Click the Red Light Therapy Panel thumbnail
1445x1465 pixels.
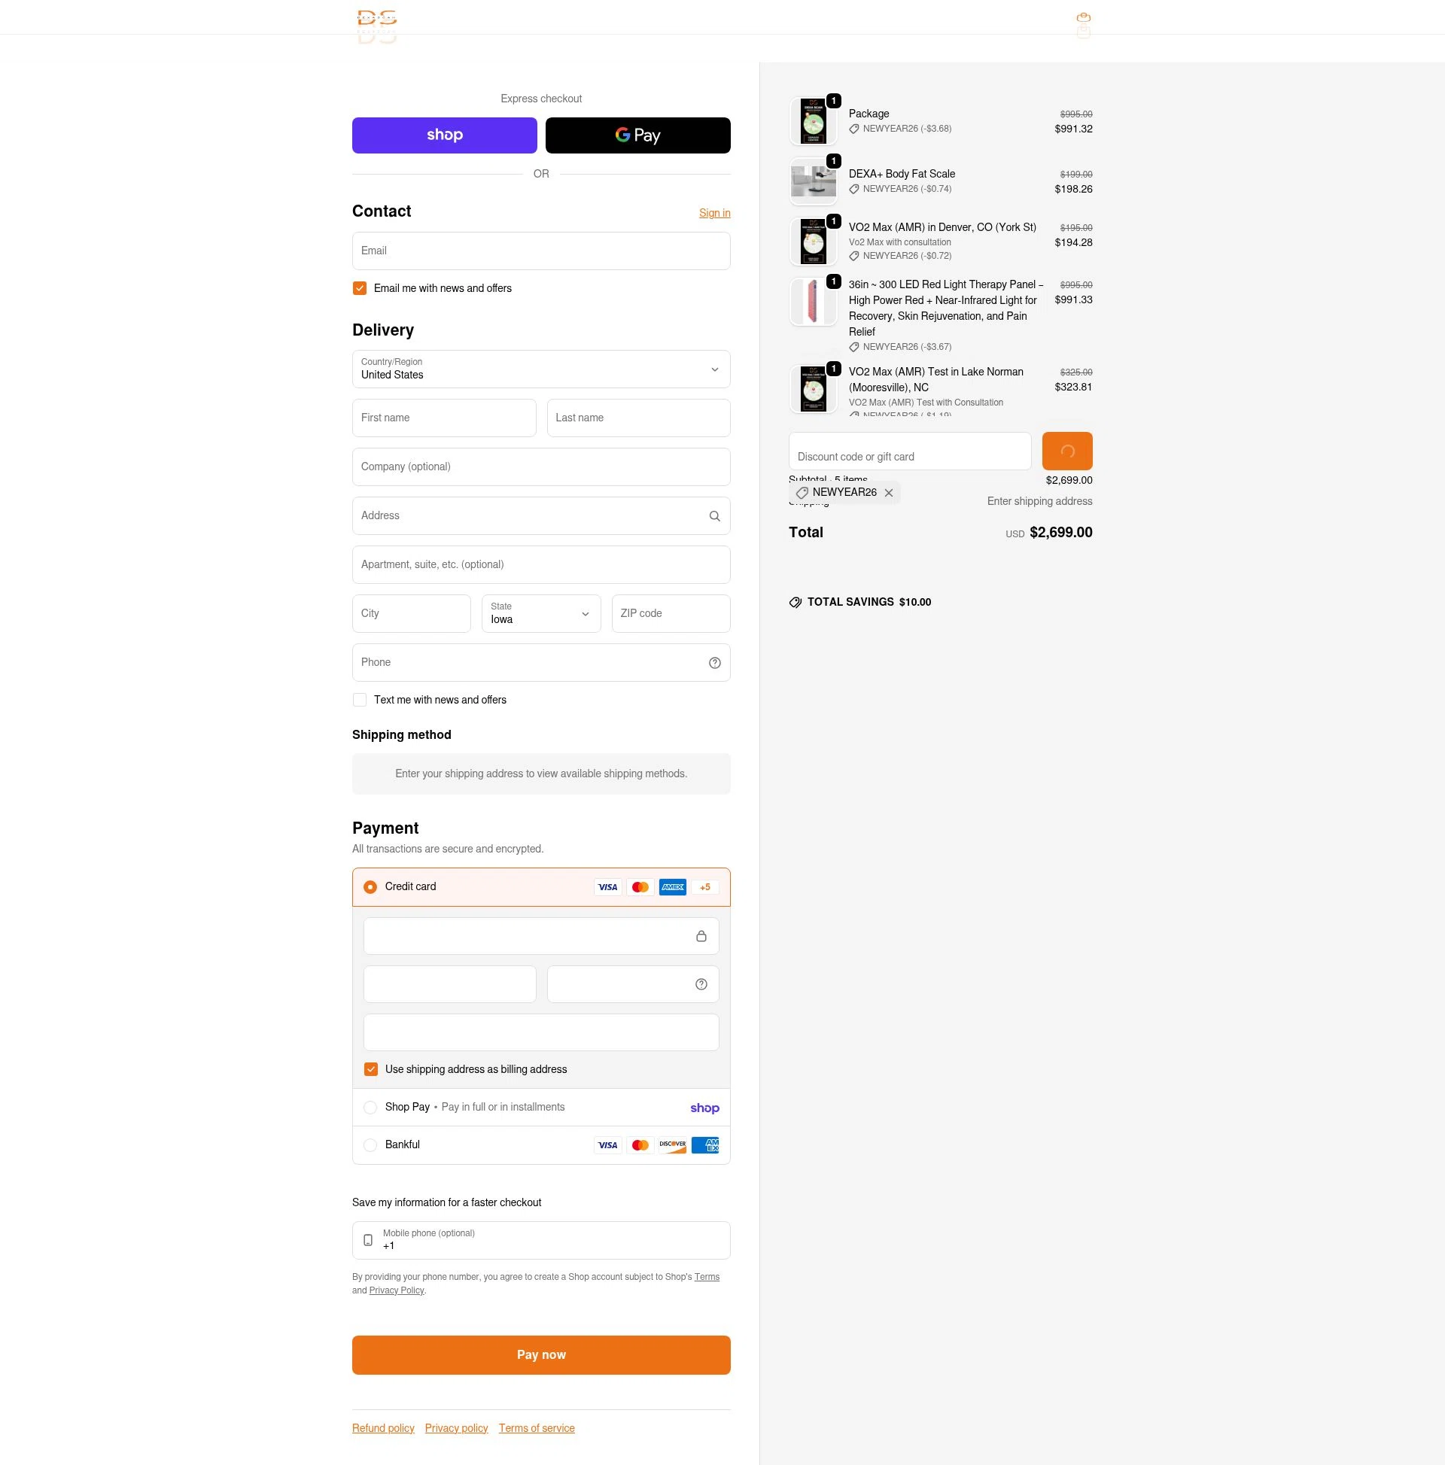point(813,302)
